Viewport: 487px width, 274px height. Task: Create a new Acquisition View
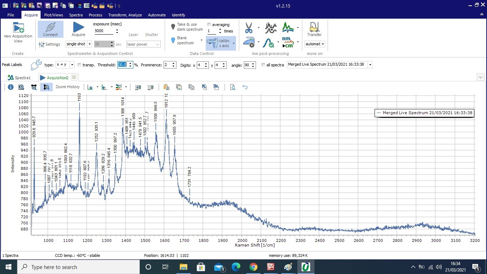pos(18,32)
